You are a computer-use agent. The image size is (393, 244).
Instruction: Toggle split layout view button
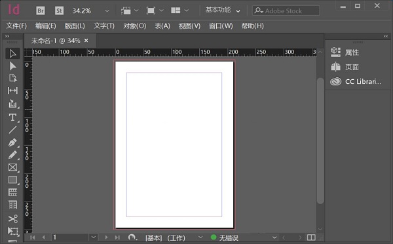[311, 237]
